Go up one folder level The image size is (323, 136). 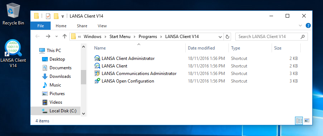click(65, 36)
